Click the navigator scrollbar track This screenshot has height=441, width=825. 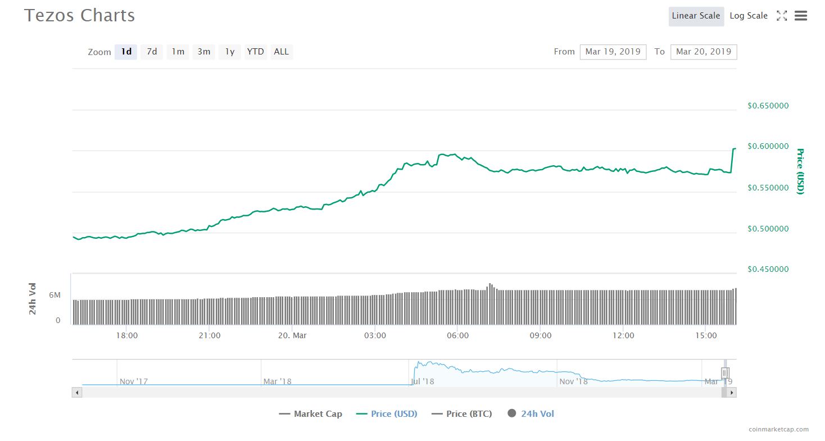401,393
